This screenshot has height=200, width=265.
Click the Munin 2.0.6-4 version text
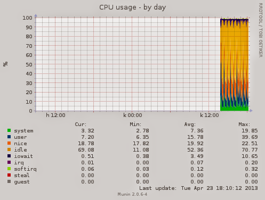[x=132, y=194]
